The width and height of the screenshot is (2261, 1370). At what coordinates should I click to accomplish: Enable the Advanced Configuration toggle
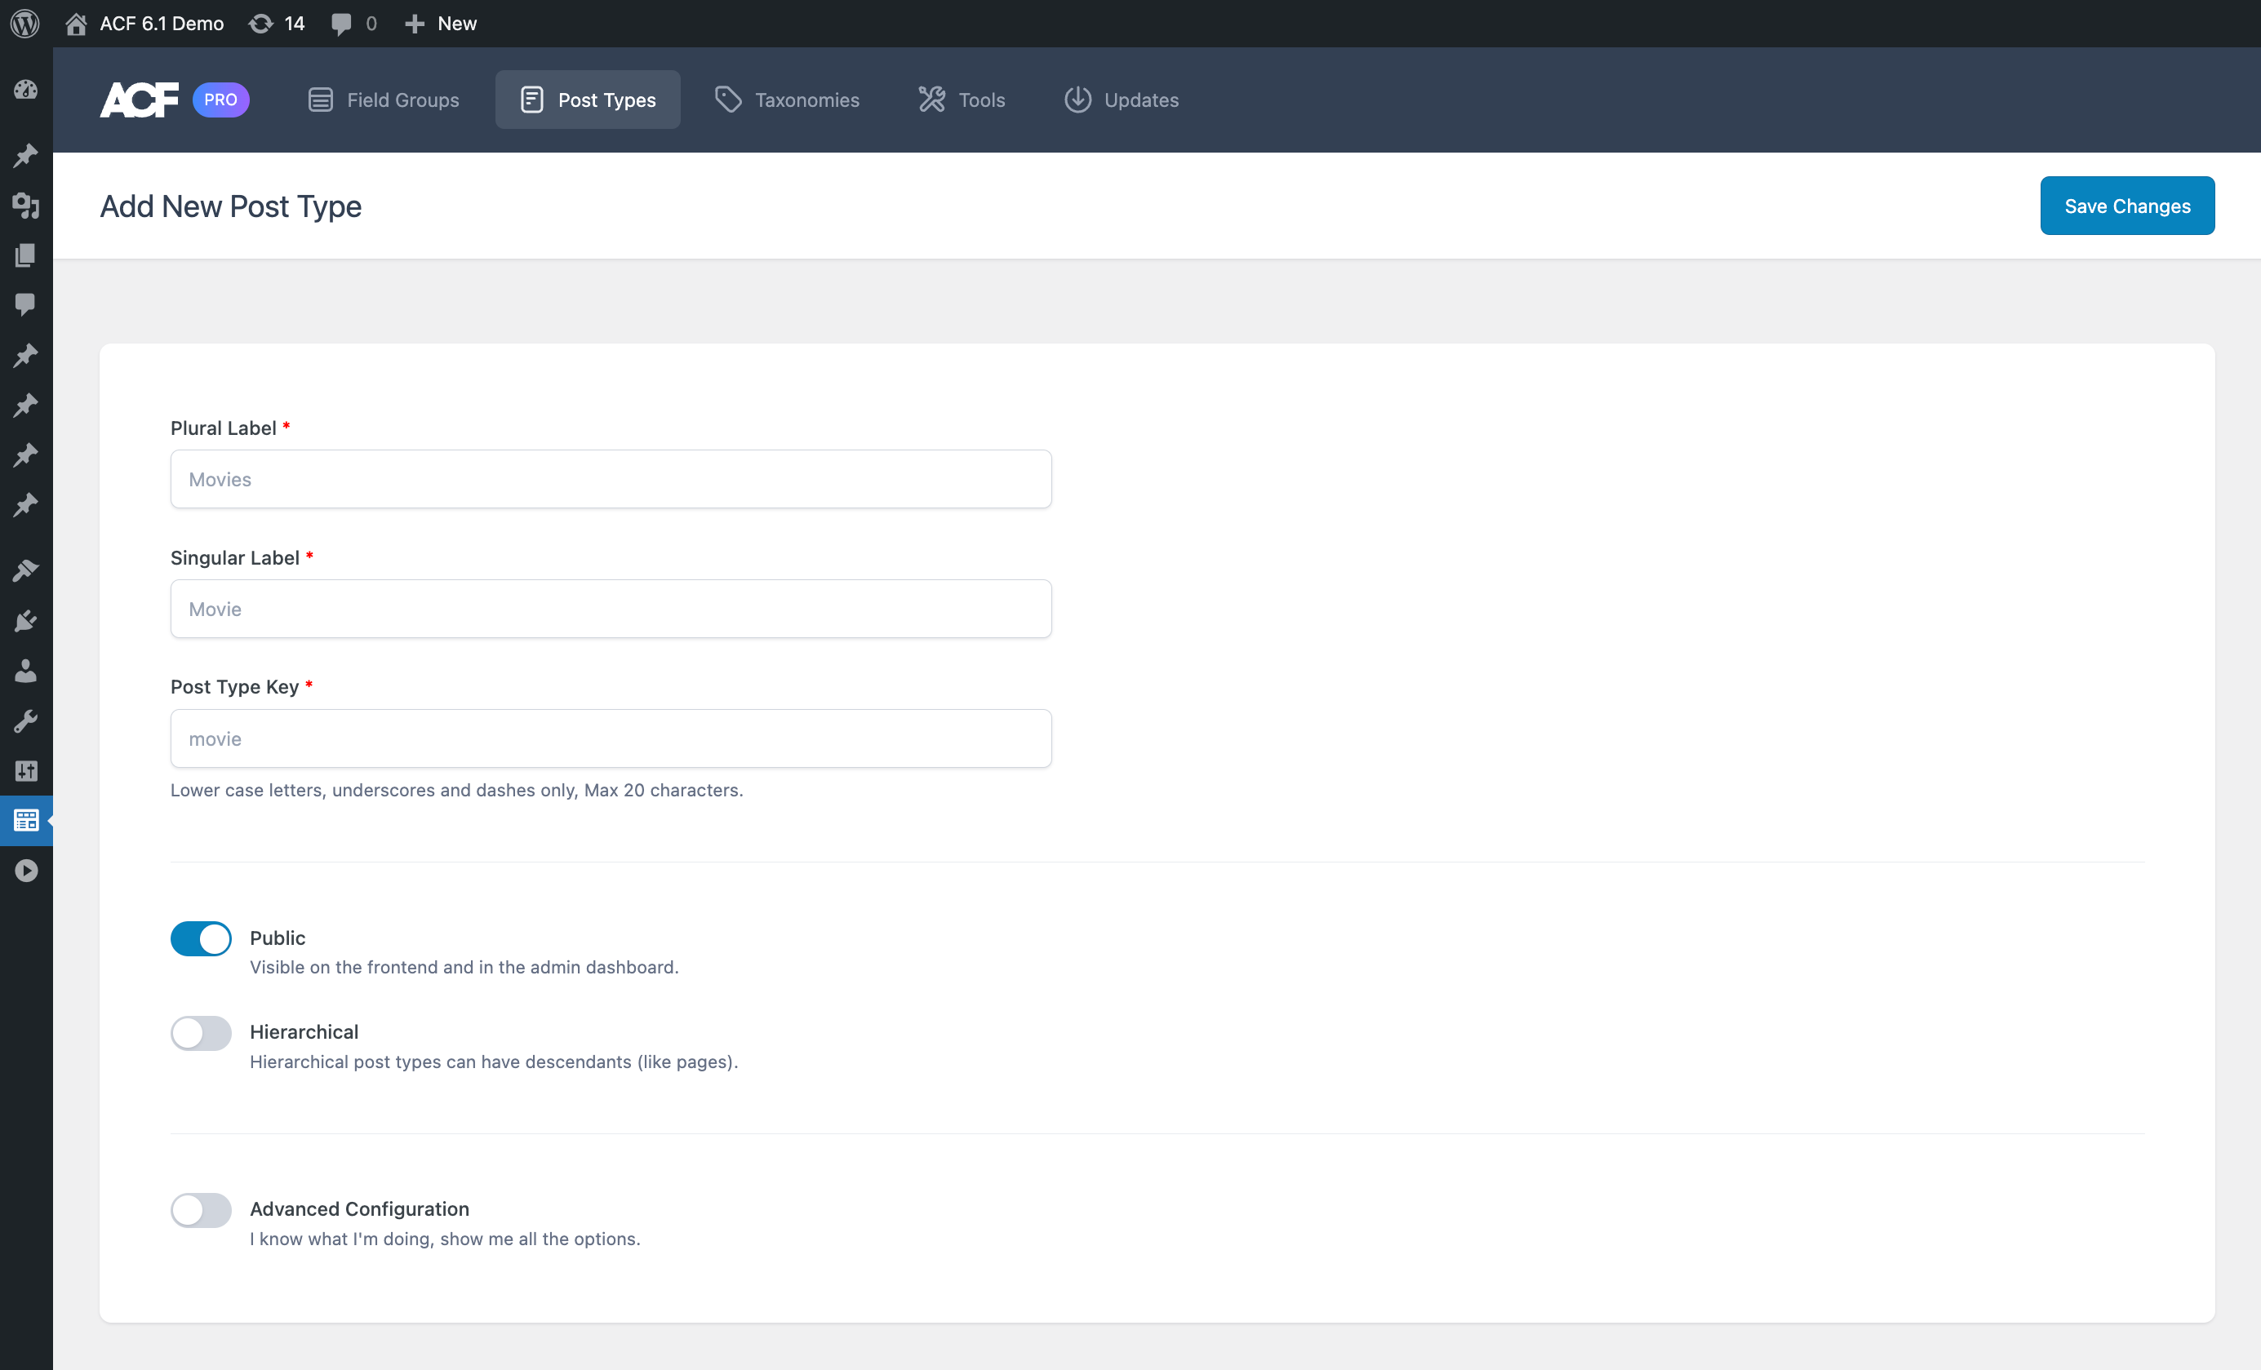(200, 1208)
